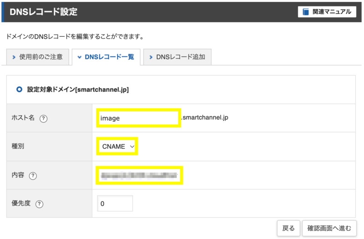This screenshot has width=364, height=239.
Task: Click chevron icon on DNSレコード追加 tab
Action: coord(151,57)
